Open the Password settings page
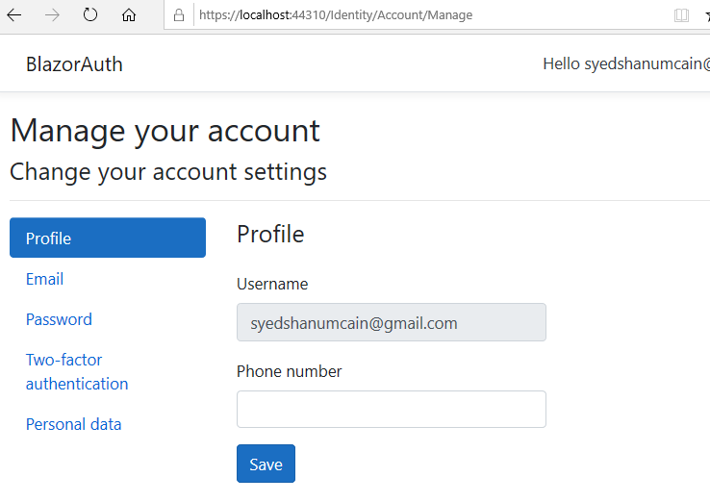Image resolution: width=710 pixels, height=502 pixels. pyautogui.click(x=59, y=319)
